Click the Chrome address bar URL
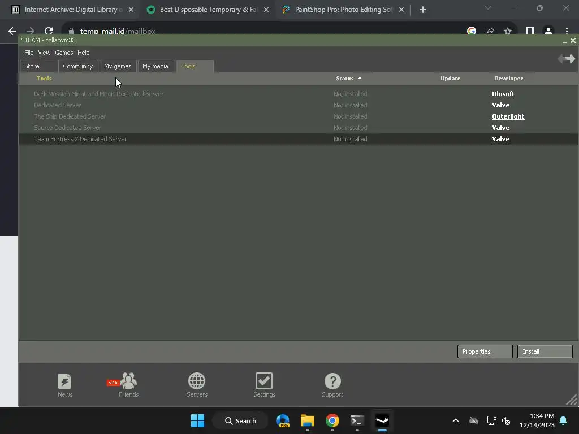 coord(118,31)
